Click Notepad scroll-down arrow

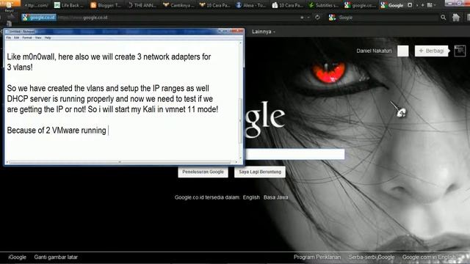[240, 158]
